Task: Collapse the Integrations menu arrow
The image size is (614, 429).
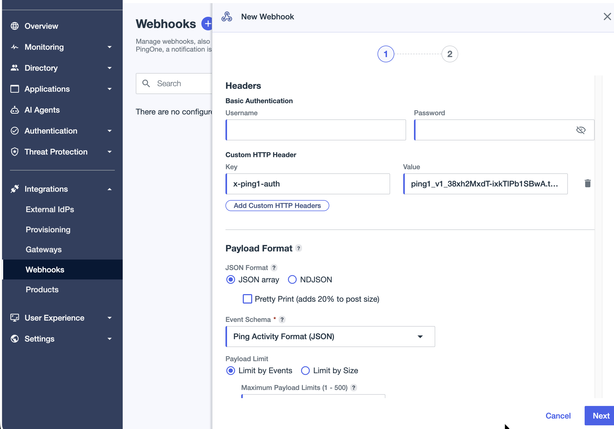Action: 109,189
